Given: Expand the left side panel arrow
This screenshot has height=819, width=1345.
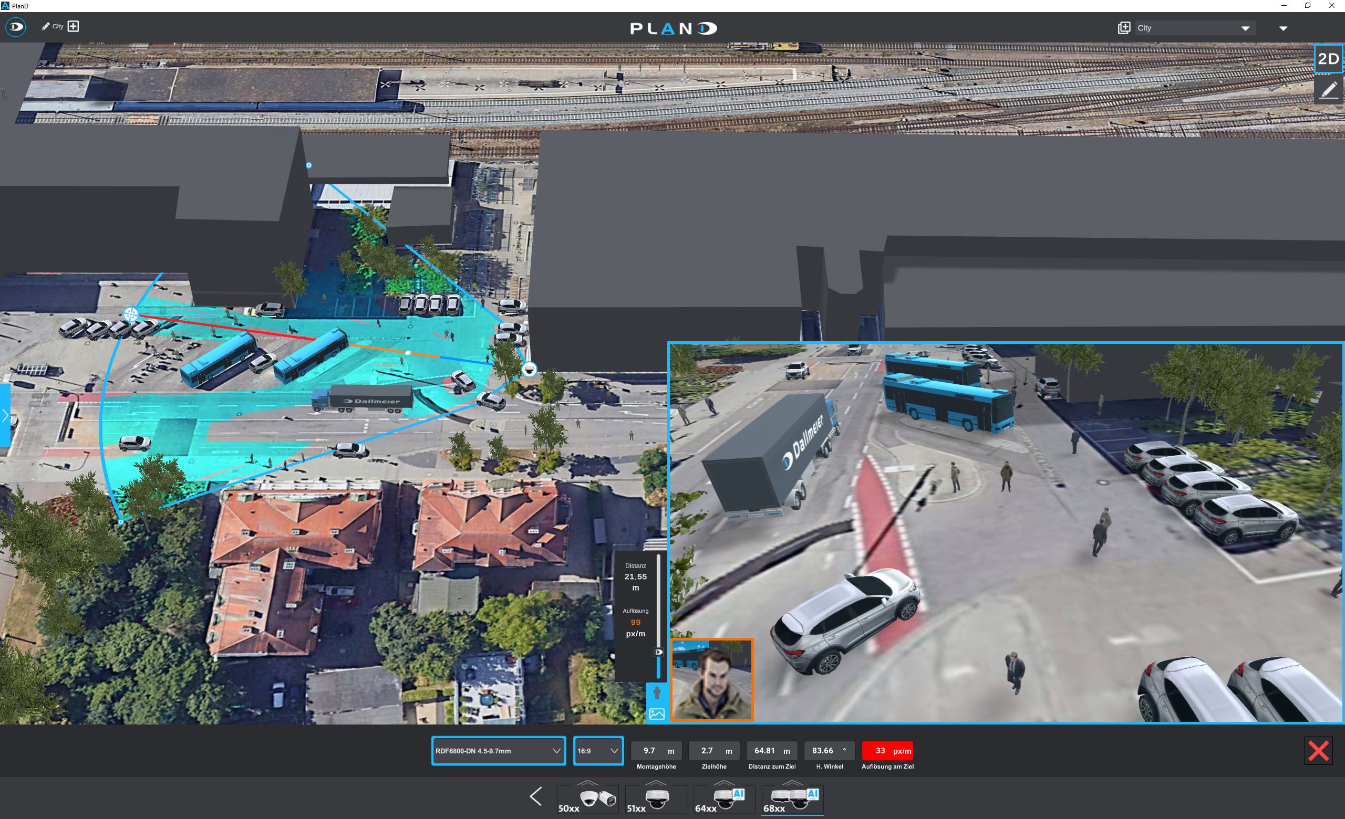Looking at the screenshot, I should (x=5, y=415).
